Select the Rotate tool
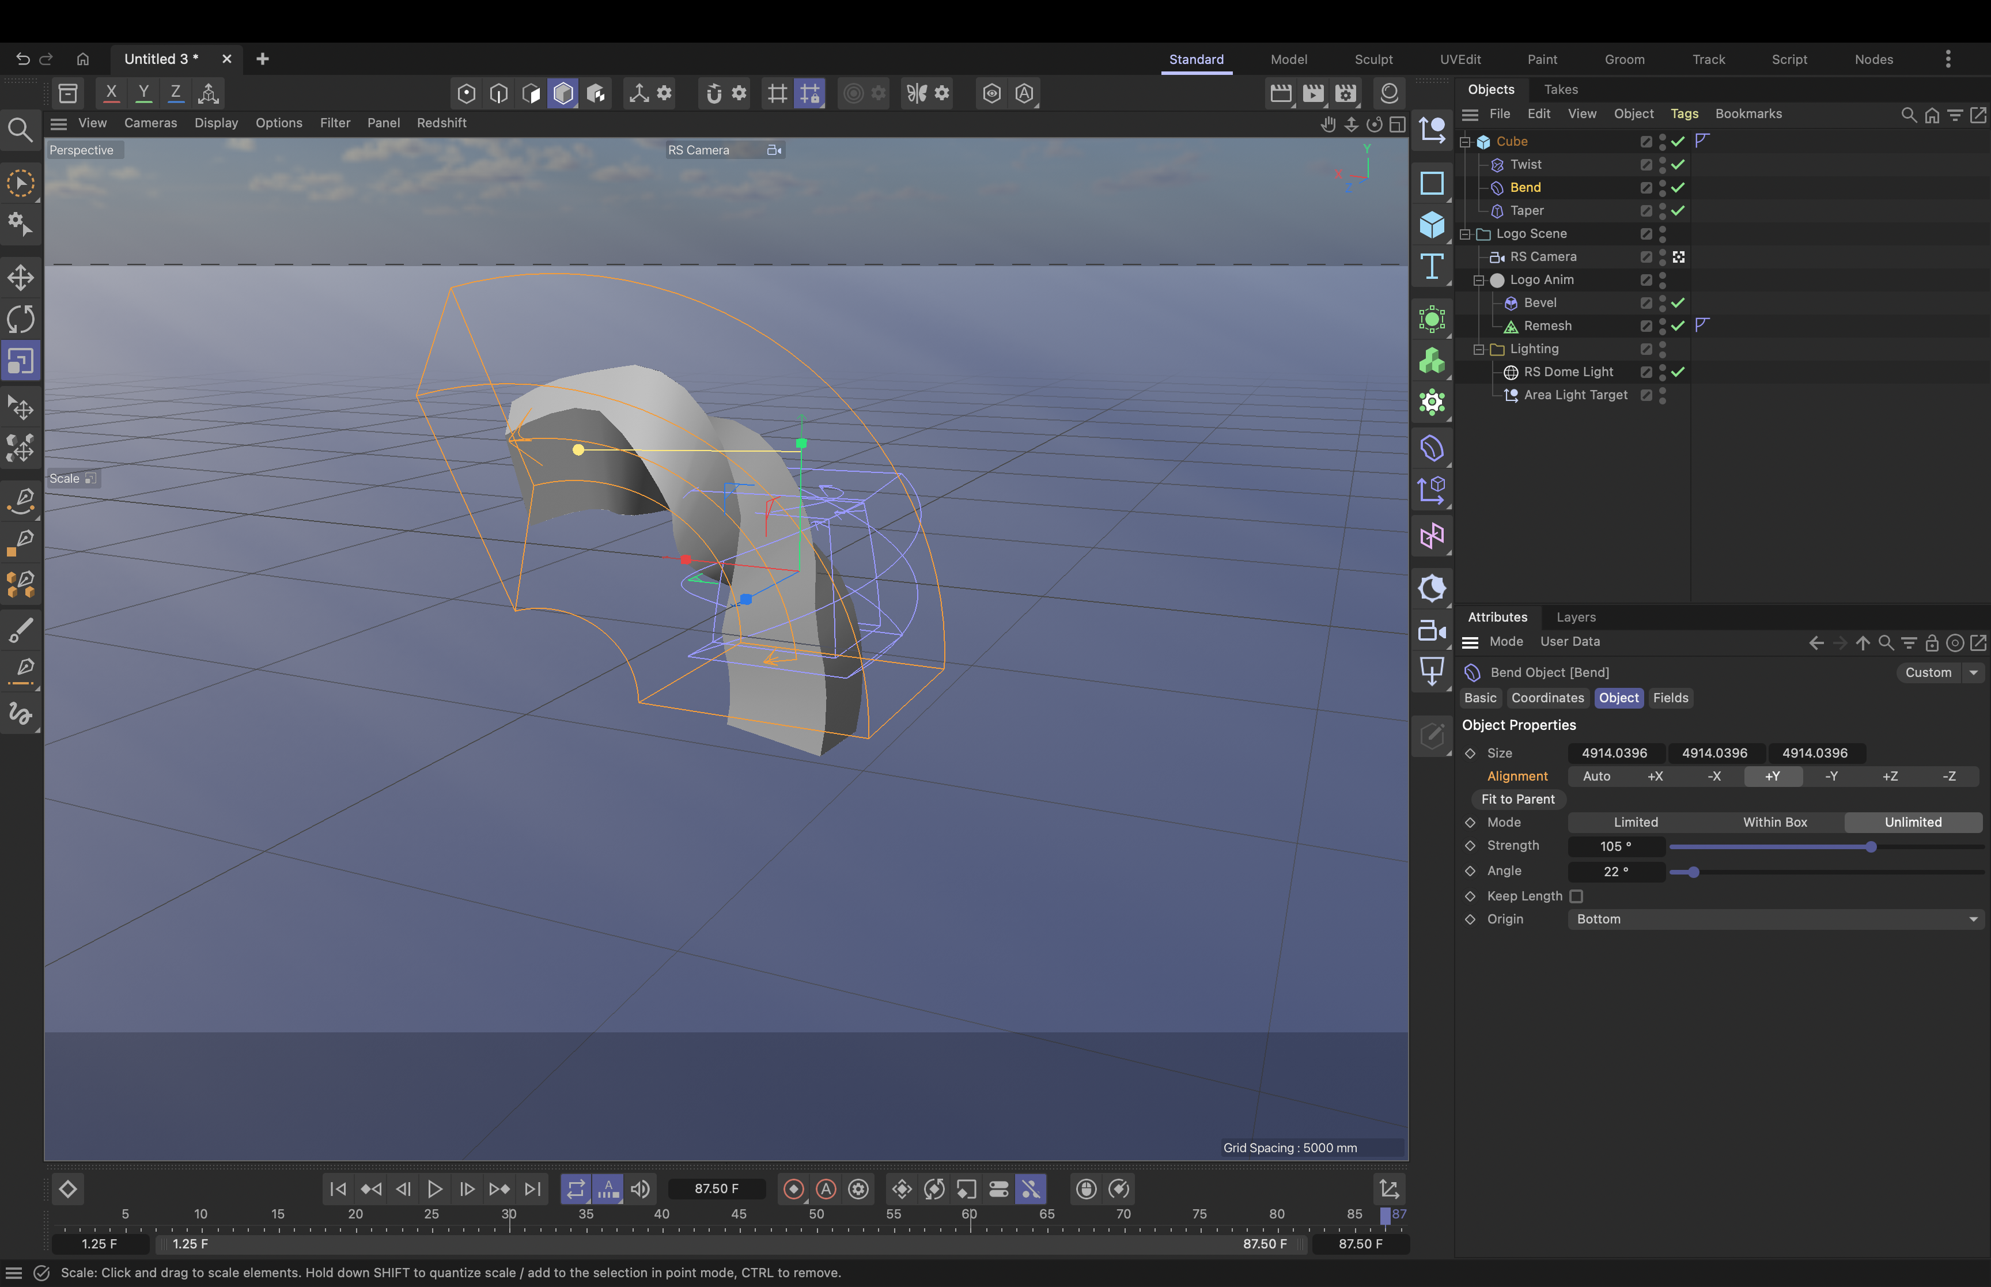 21,319
